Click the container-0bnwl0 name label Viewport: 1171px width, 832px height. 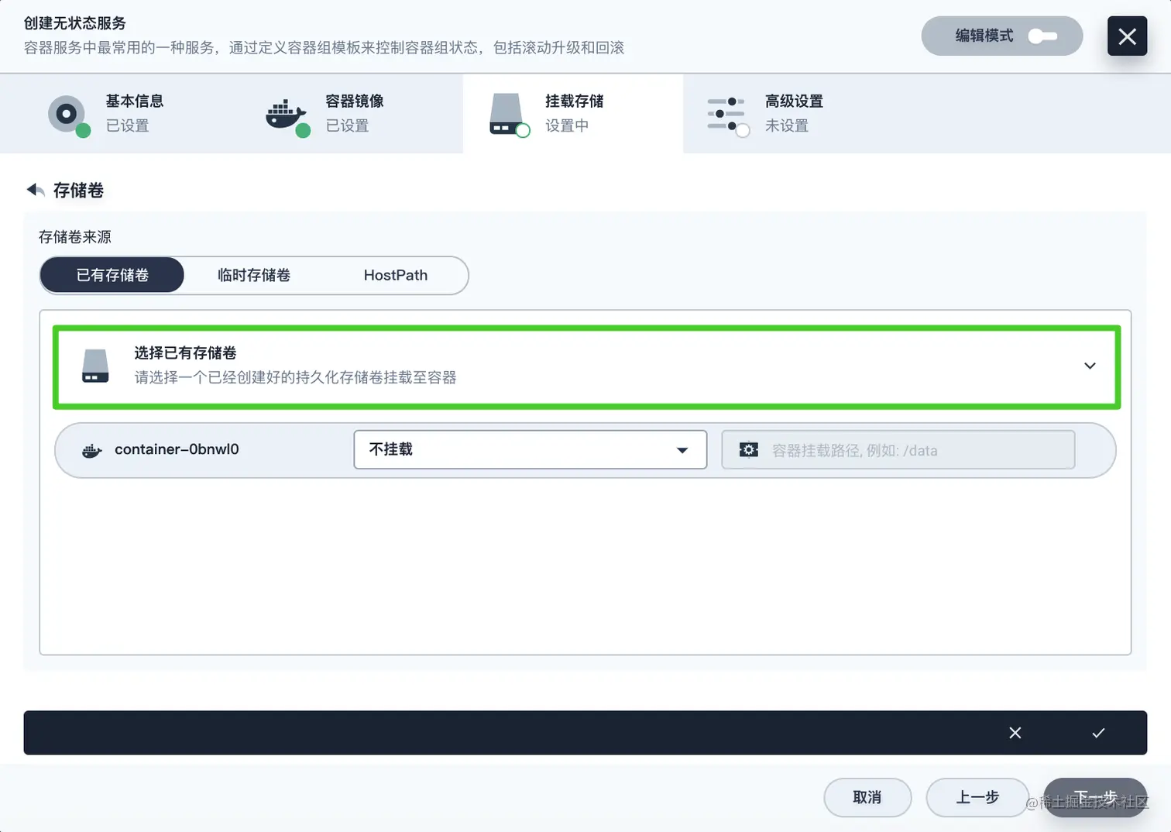tap(177, 449)
